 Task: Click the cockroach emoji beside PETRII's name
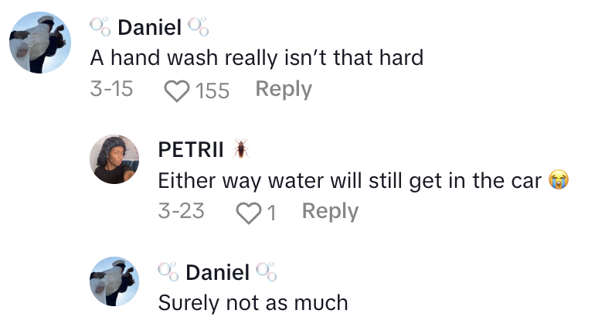(241, 149)
